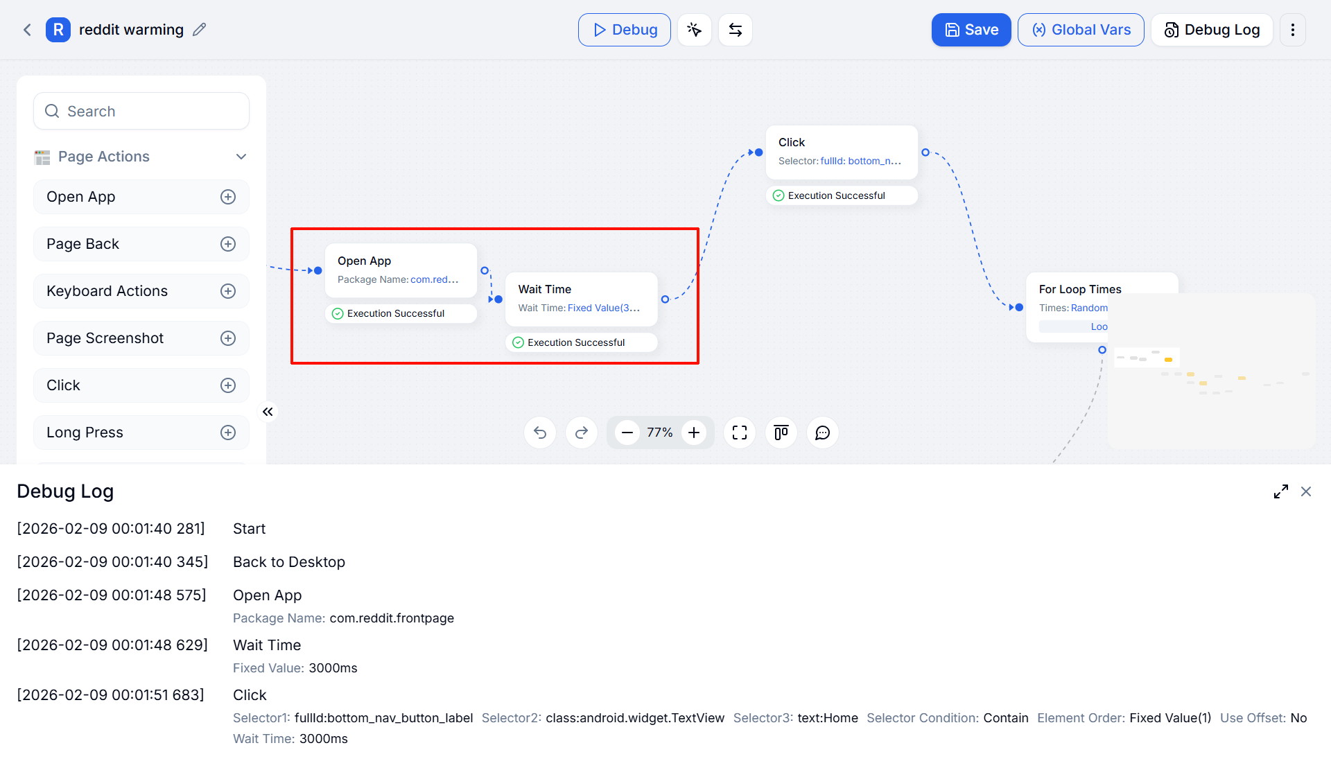Click the minimap preview of the workflow

click(1211, 370)
